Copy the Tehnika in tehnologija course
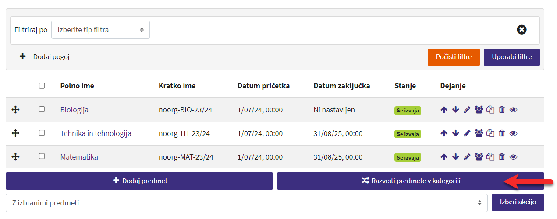The width and height of the screenshot is (557, 219). (490, 133)
